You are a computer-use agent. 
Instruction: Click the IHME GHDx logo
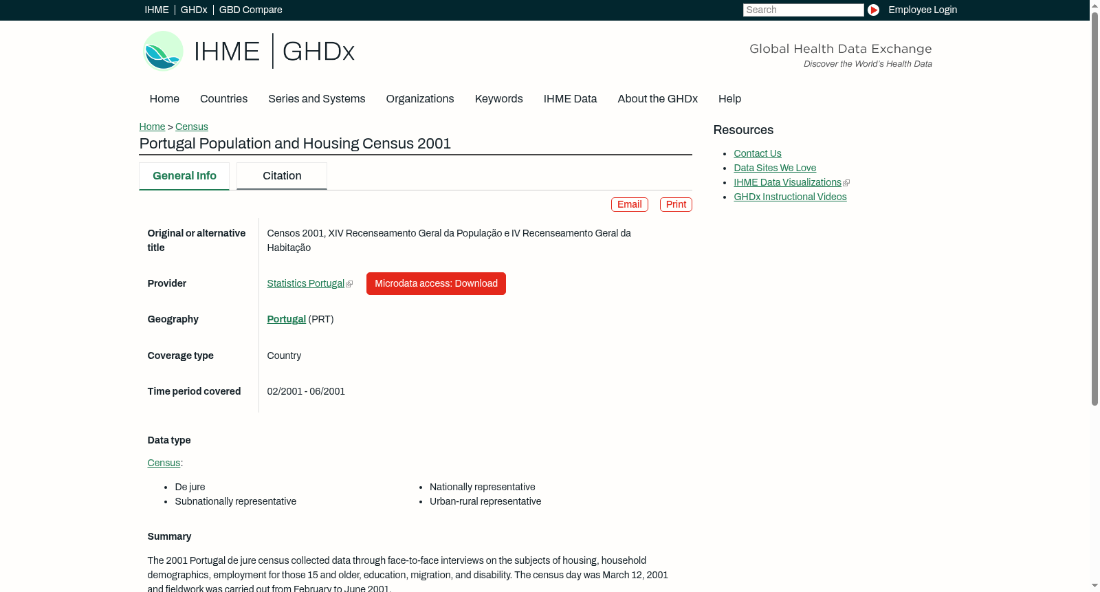click(x=249, y=51)
